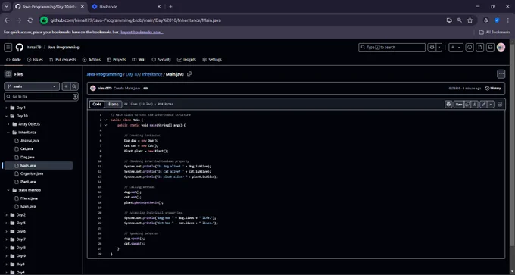Open the repository Settings tab

(212, 60)
